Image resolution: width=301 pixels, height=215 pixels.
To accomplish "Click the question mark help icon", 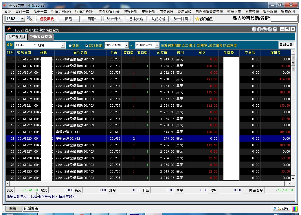I will pyautogui.click(x=270, y=29).
